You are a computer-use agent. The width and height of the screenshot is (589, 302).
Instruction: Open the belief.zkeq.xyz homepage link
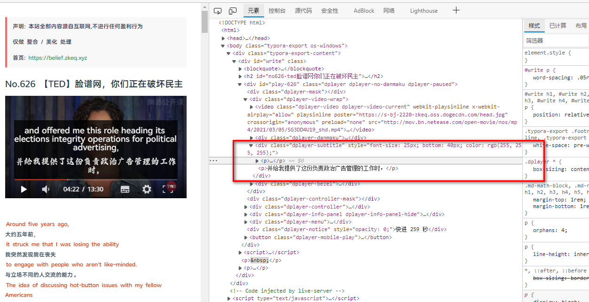point(57,58)
